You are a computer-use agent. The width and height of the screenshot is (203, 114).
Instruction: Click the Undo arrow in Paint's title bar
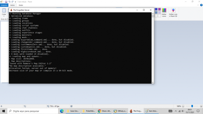point(9,2)
